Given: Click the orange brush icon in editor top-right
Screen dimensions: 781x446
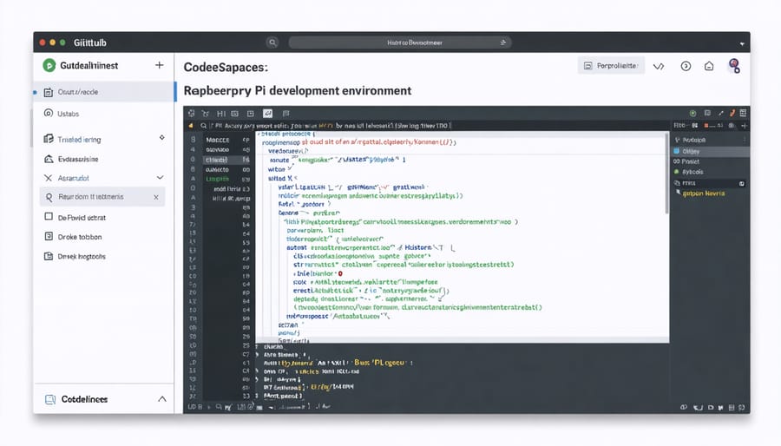Looking at the screenshot, I should pos(732,114).
